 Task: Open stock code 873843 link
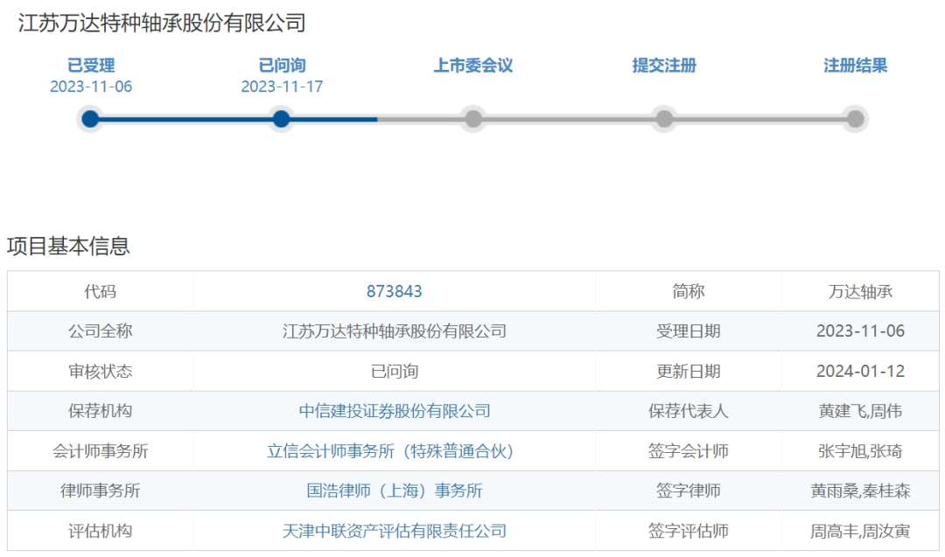394,291
